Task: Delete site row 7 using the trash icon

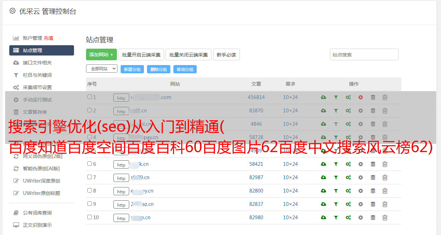Action: point(385,177)
